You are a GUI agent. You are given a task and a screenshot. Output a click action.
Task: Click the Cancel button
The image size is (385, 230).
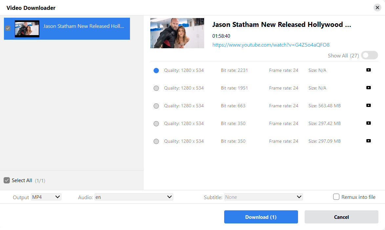pos(341,217)
